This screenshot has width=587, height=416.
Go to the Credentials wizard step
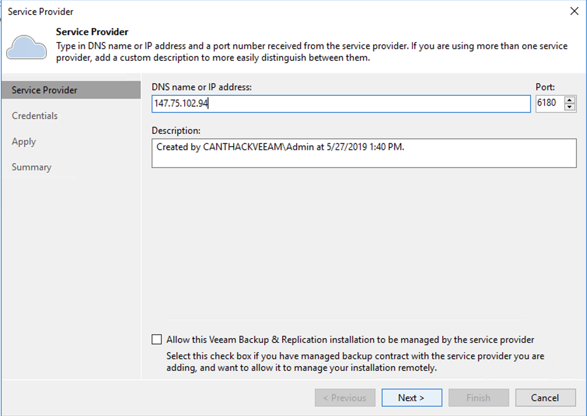35,116
